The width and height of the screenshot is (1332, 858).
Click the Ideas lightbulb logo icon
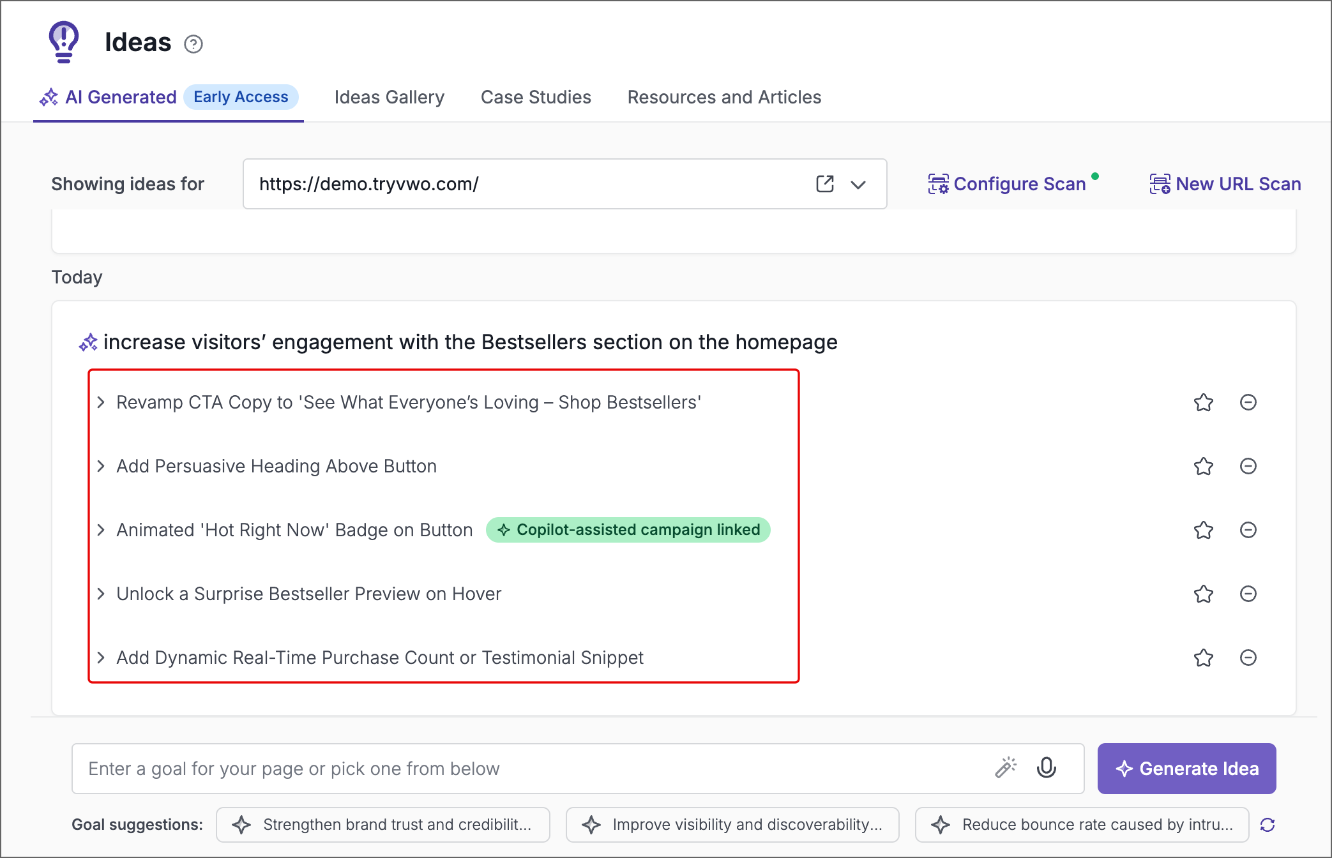coord(64,42)
